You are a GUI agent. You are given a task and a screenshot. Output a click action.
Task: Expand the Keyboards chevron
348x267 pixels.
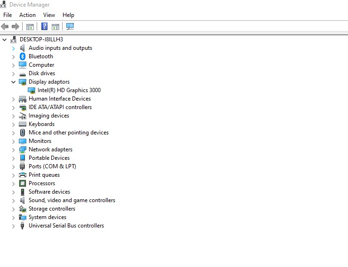(13, 125)
